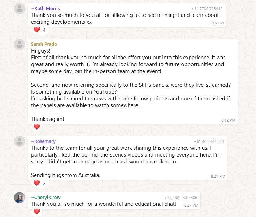Click phone number +1 (206) 250-4806
Screen dimensions: 256x217
pyautogui.click(x=181, y=198)
